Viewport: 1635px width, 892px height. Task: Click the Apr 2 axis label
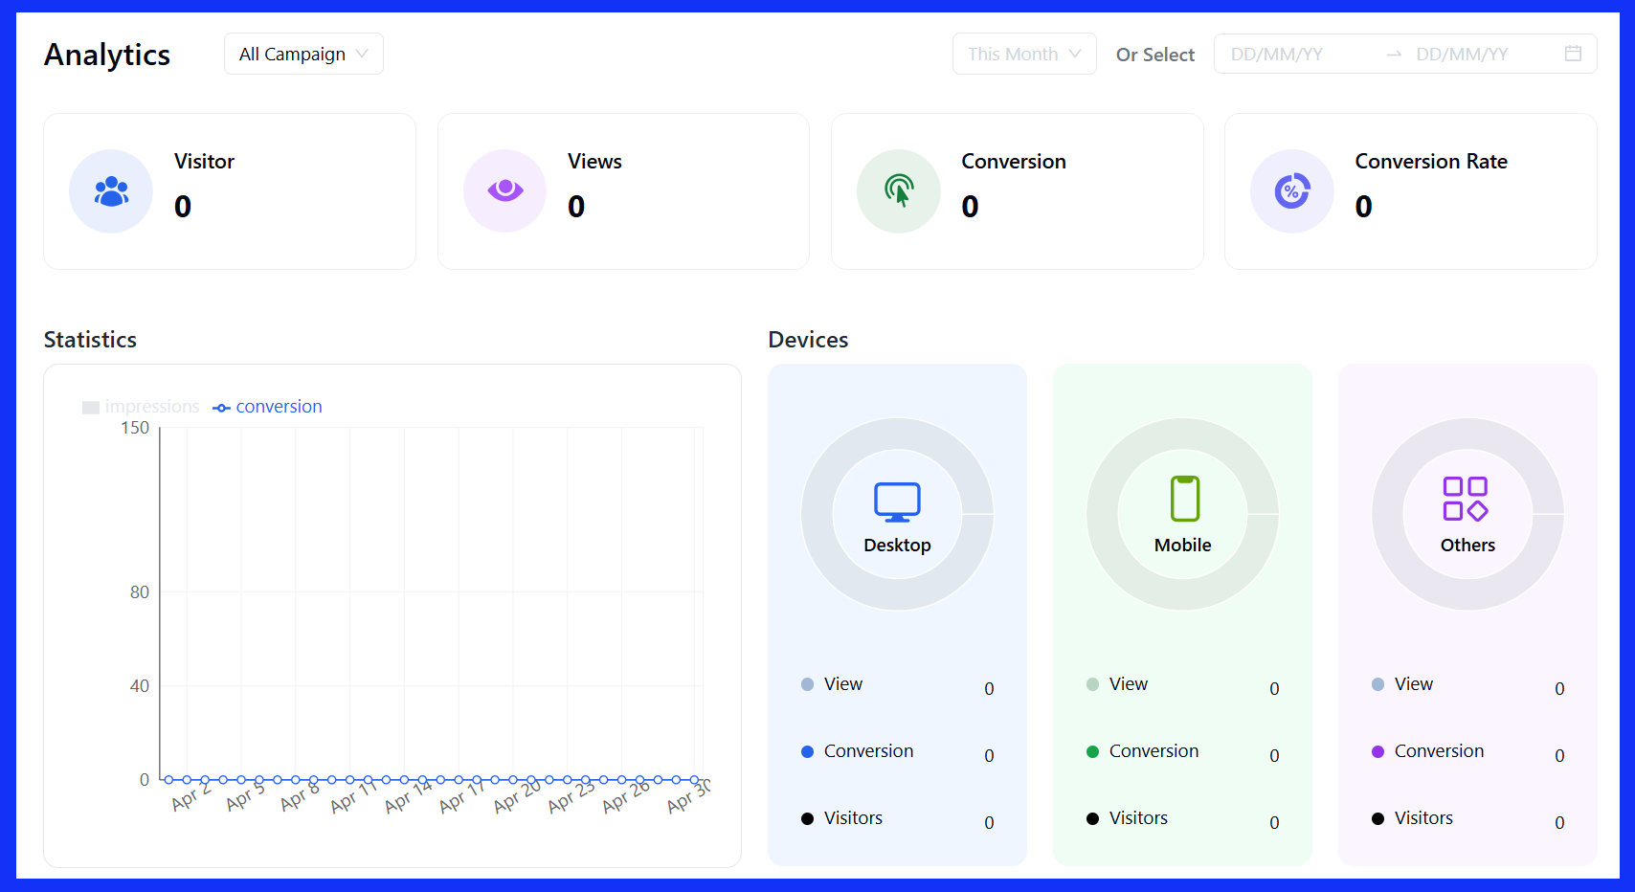pos(190,797)
